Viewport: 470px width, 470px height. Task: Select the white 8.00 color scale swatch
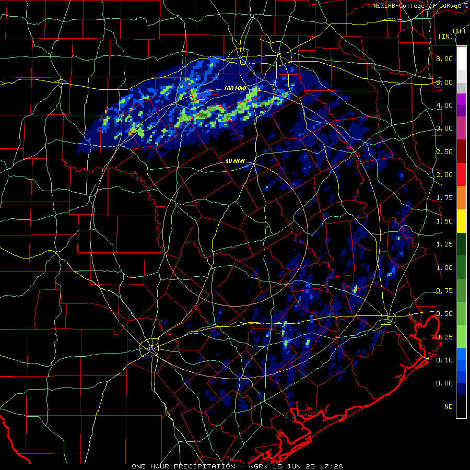coord(461,58)
